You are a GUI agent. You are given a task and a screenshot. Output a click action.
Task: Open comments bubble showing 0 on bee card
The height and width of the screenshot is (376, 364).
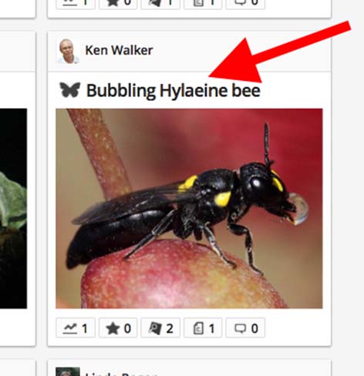point(245,328)
